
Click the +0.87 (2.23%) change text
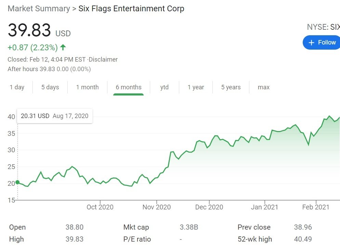pyautogui.click(x=33, y=48)
